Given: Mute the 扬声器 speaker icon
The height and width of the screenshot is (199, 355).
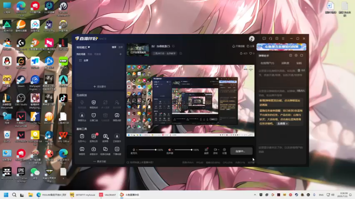Looking at the screenshot, I should tap(170, 150).
